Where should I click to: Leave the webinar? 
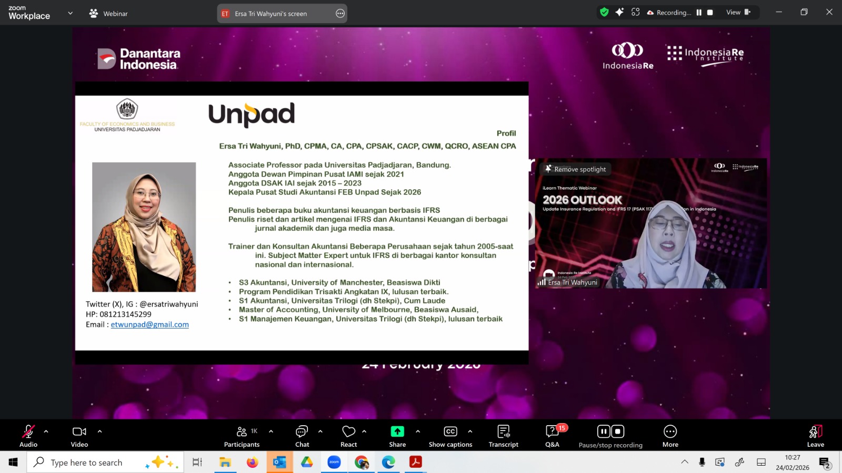(x=815, y=436)
